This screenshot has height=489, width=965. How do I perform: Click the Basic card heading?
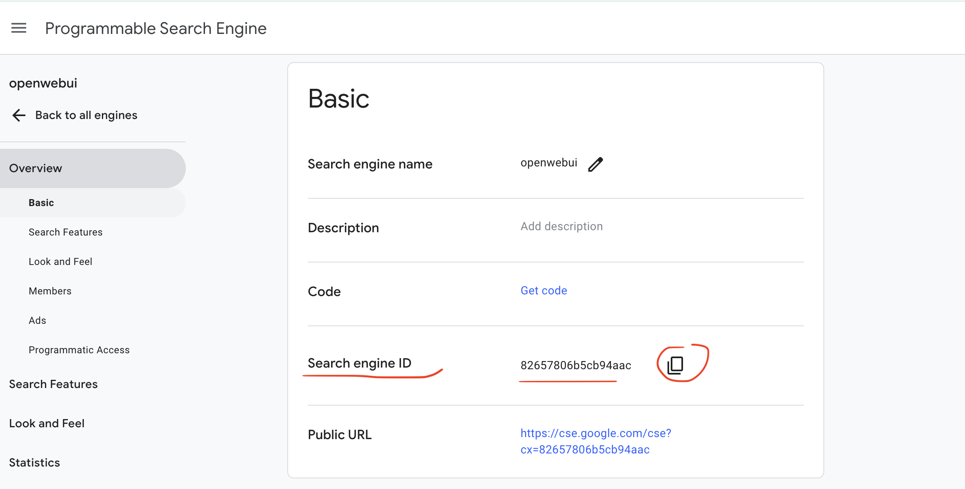click(x=338, y=99)
